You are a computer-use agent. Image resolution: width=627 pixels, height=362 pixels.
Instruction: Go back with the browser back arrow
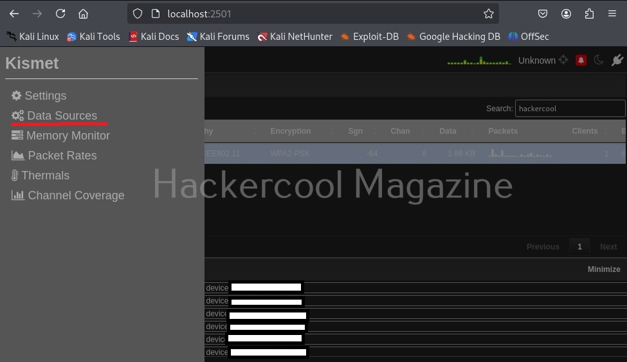click(x=14, y=14)
